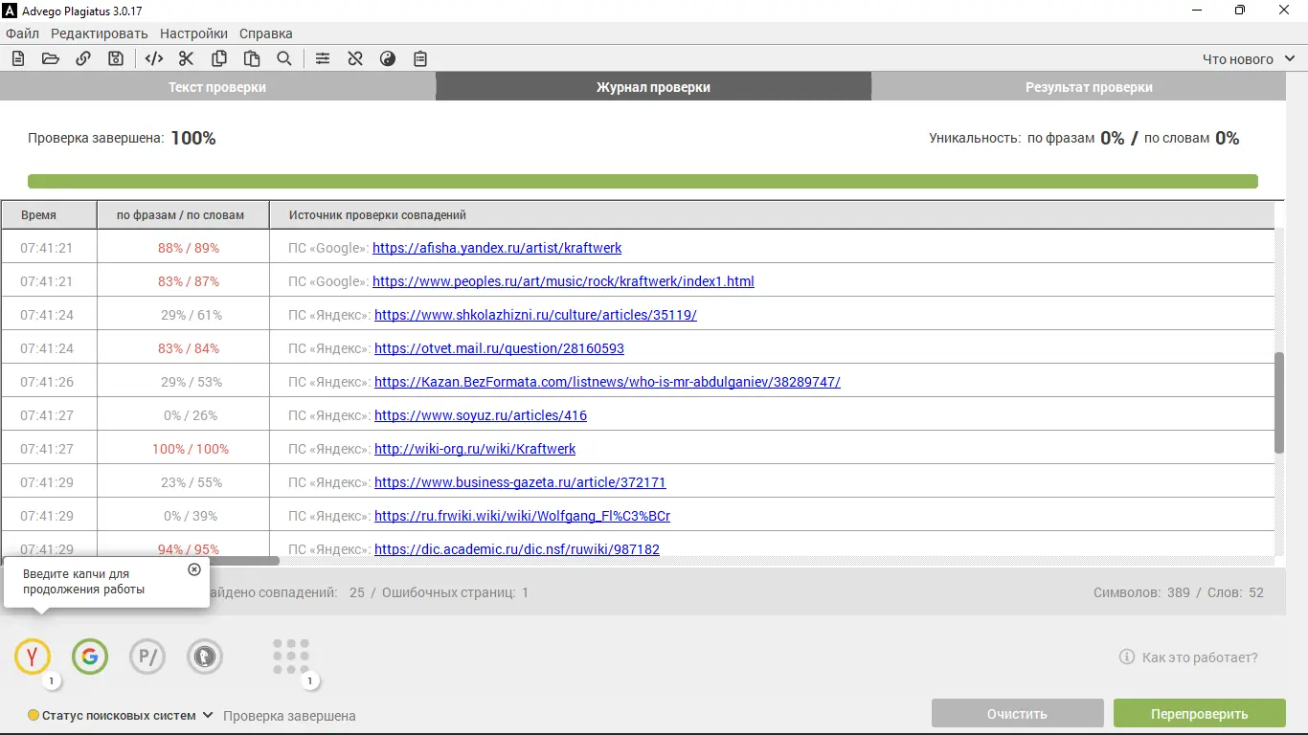This screenshot has height=735, width=1308.
Task: Click the Advego Plagiatus app logo
Action: 11,11
